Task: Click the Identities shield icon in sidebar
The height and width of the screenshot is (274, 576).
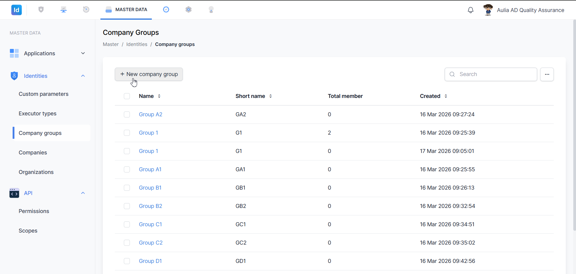Action: click(x=14, y=76)
